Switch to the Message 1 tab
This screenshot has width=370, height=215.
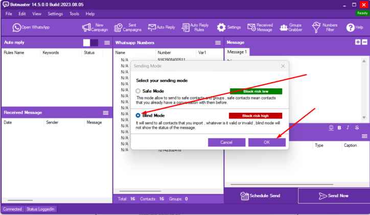237,52
